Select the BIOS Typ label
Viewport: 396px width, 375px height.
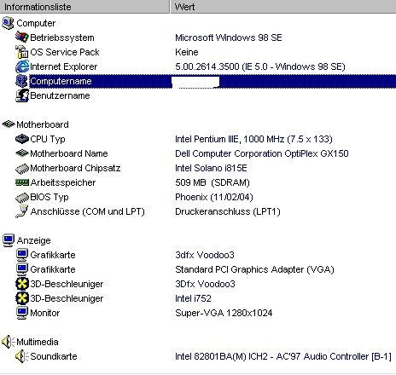49,197
